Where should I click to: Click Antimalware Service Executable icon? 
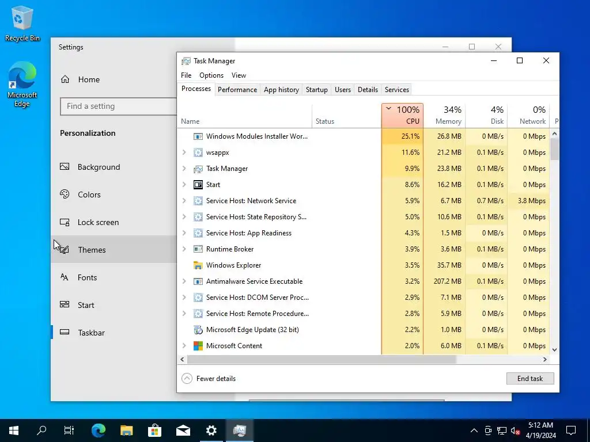(198, 281)
